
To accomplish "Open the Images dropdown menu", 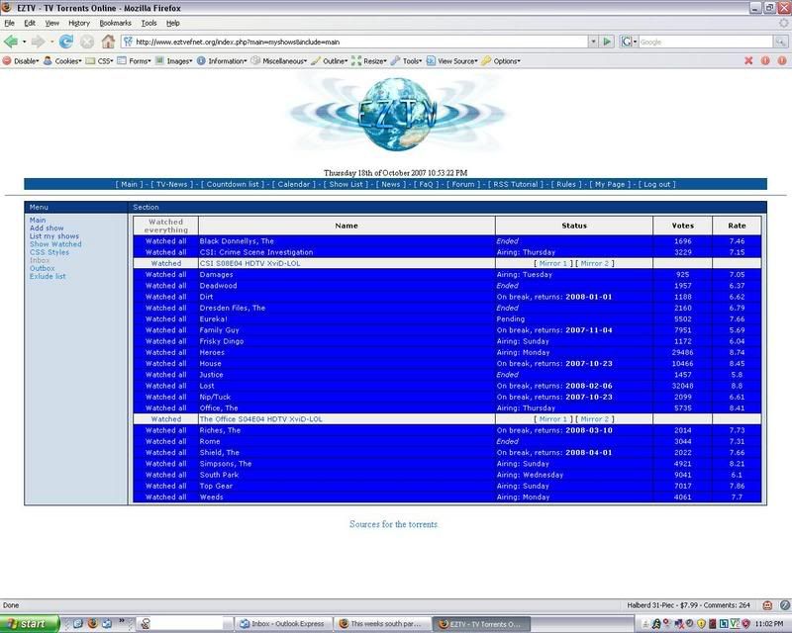I will 179,61.
